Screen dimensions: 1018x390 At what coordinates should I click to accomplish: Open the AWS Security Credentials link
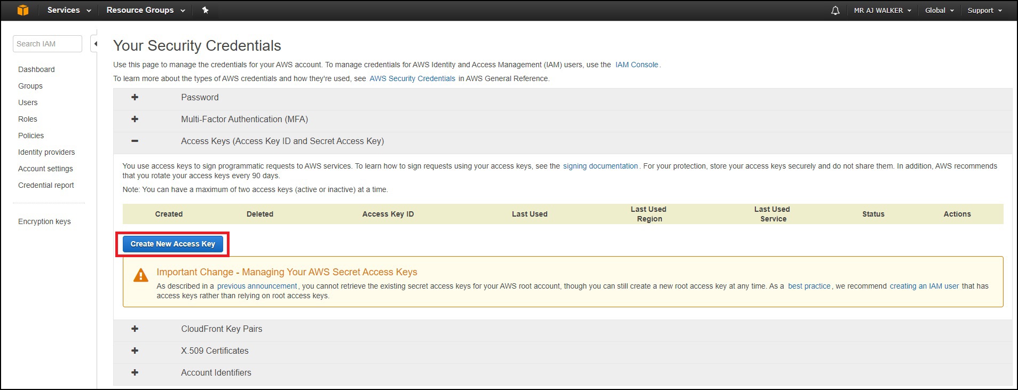click(412, 78)
